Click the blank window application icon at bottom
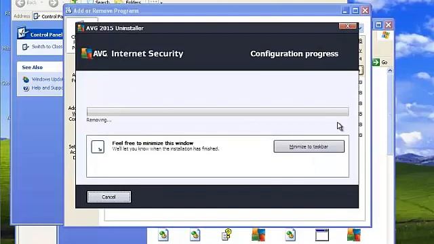The height and width of the screenshot is (244, 434). click(322, 235)
